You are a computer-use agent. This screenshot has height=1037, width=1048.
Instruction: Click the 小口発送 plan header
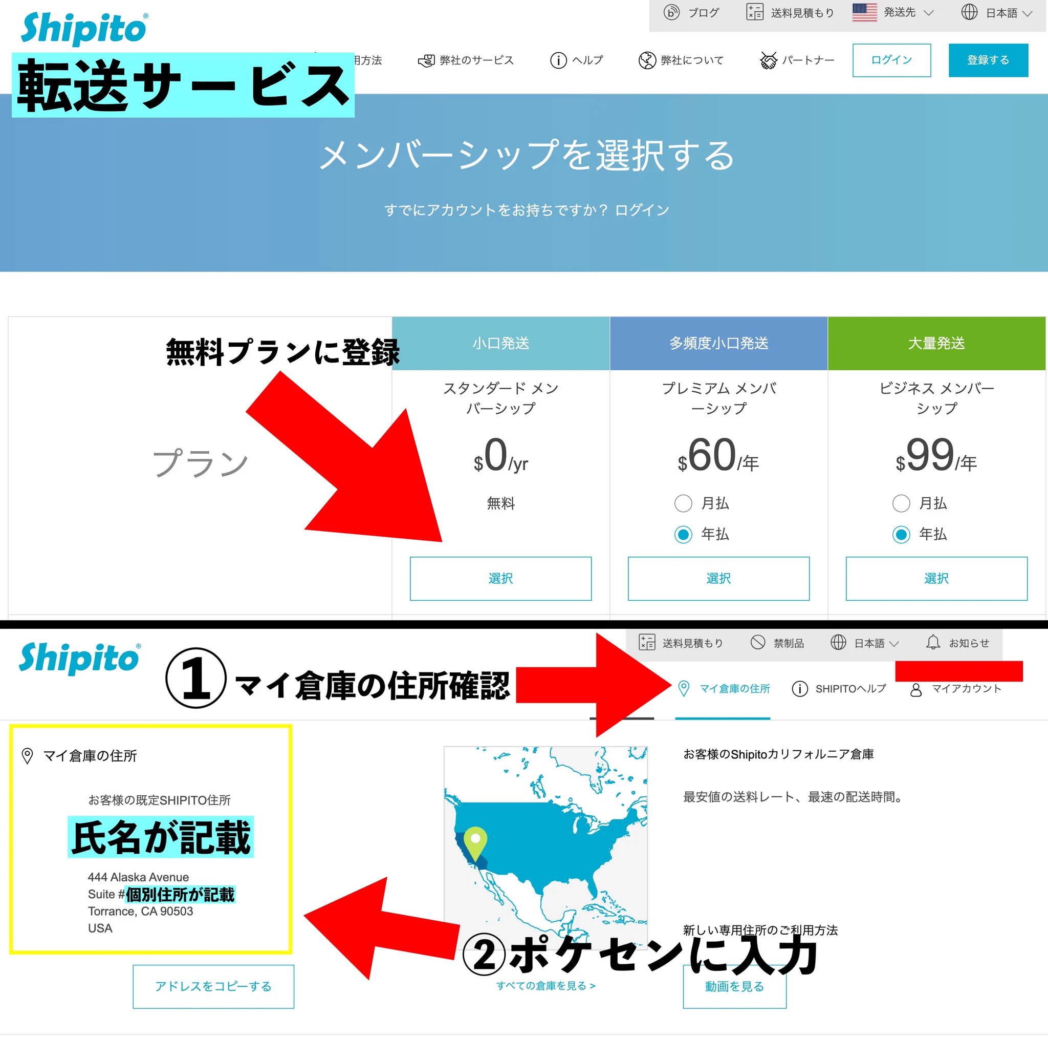500,343
